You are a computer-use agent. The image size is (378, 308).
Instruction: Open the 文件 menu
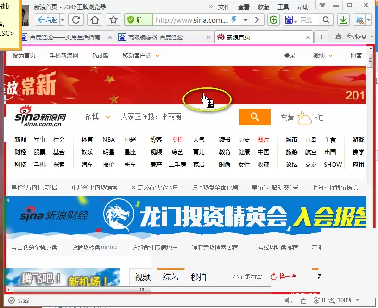tap(224, 7)
